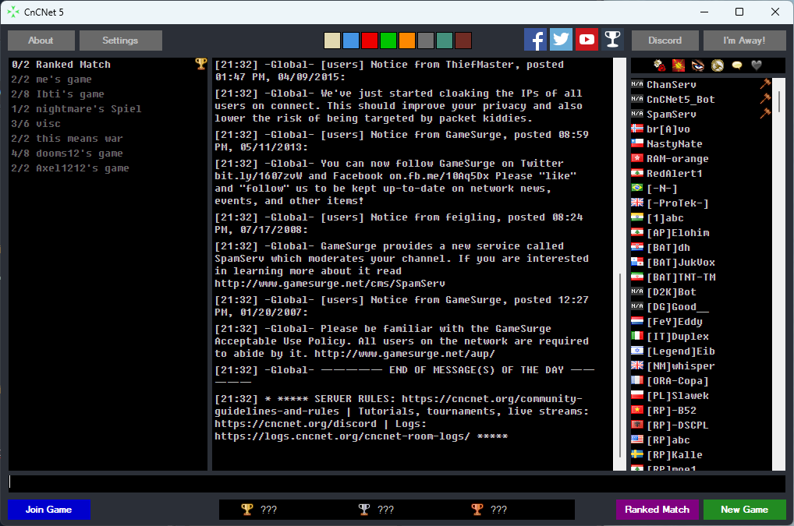
Task: Pick the red chat color swatch
Action: pos(370,41)
